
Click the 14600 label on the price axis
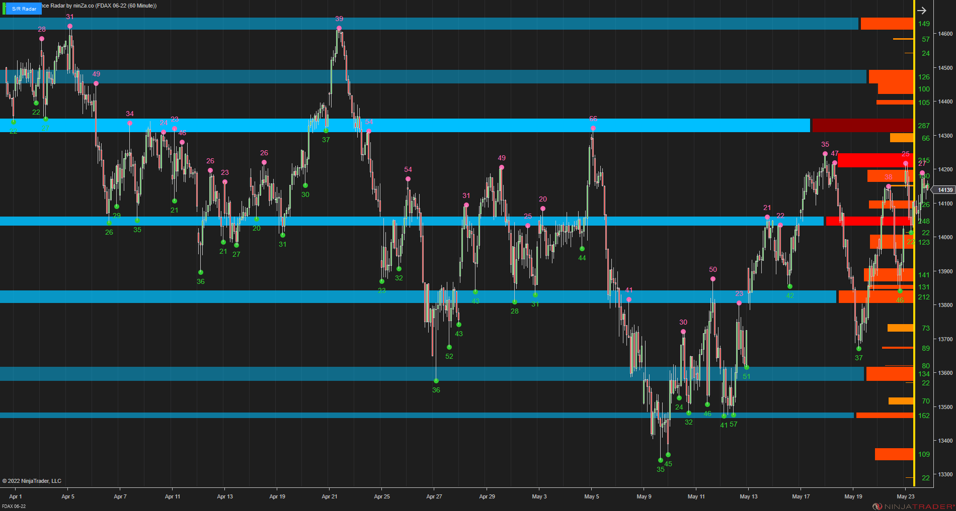click(946, 33)
